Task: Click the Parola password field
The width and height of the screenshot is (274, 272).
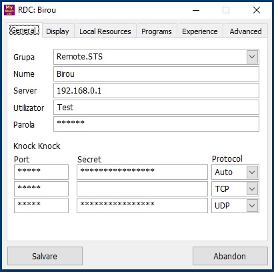Action: [x=156, y=124]
